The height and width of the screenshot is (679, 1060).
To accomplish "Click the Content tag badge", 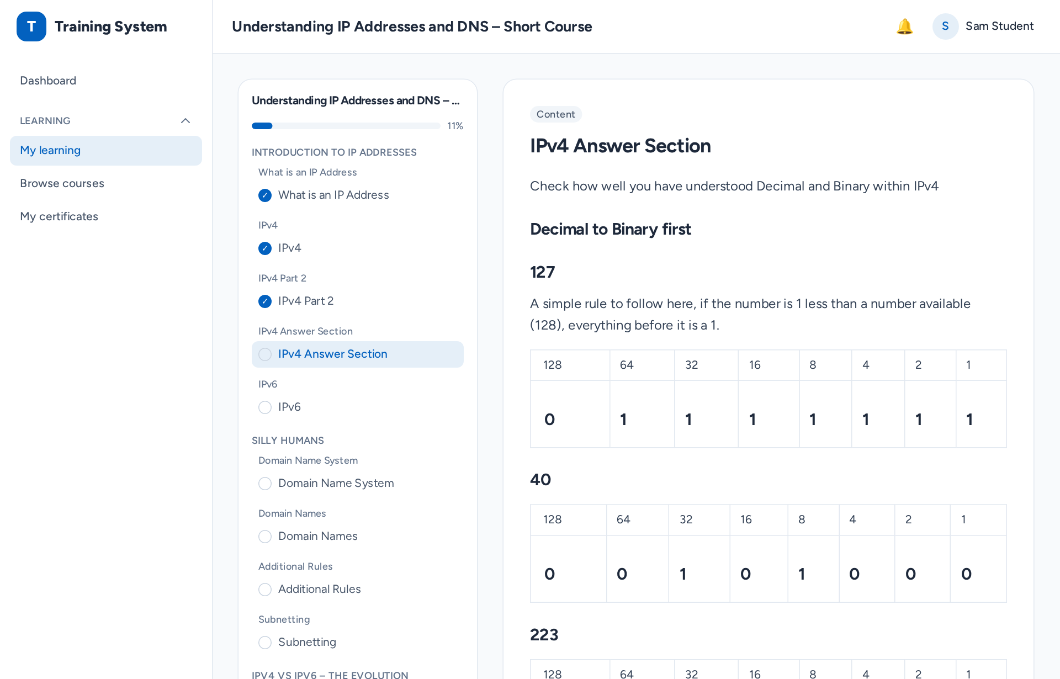I will tap(556, 114).
